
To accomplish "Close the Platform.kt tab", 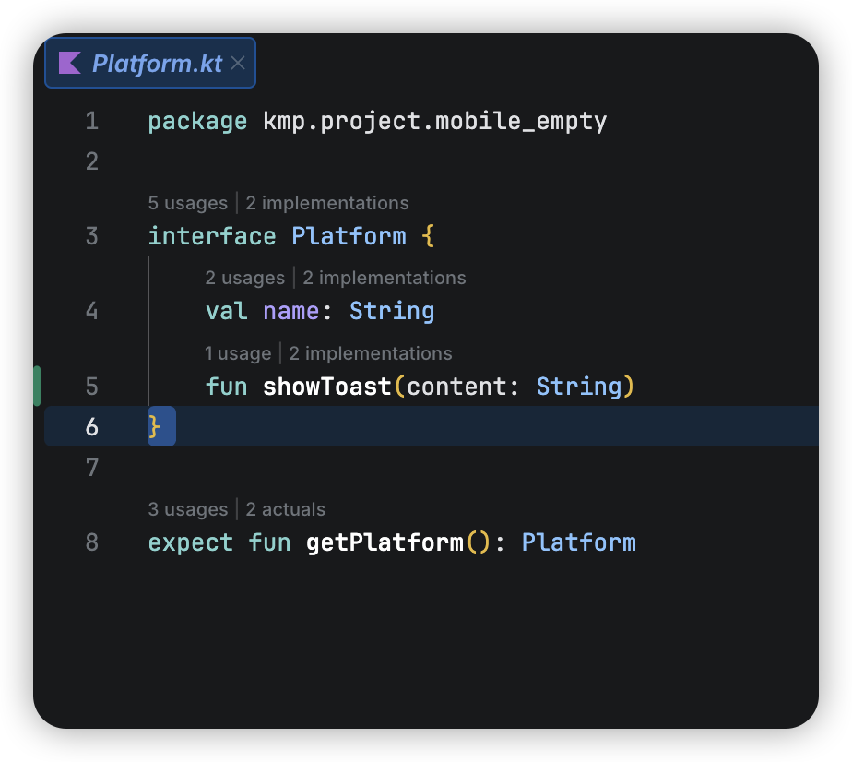I will 238,63.
